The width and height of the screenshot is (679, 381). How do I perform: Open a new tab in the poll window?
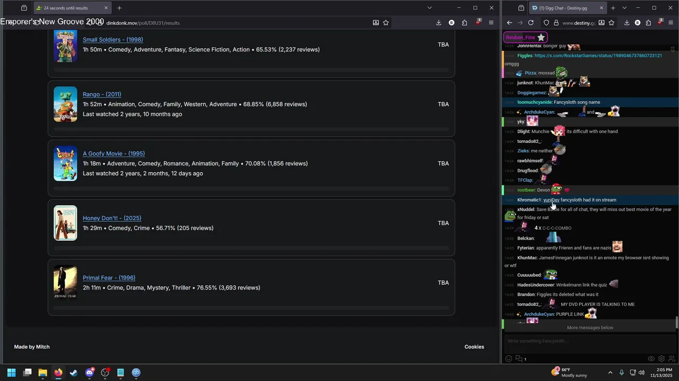point(119,8)
